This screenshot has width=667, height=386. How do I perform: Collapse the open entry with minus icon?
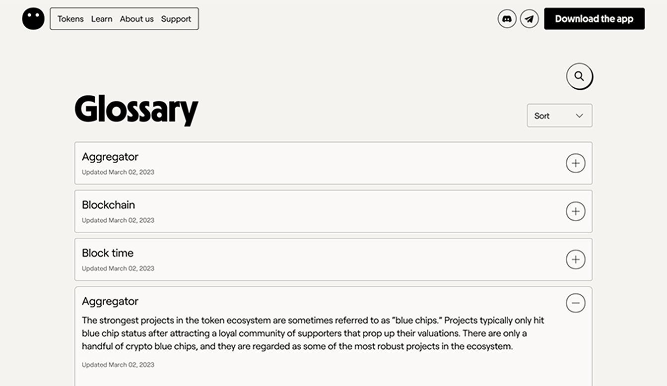[x=575, y=303]
